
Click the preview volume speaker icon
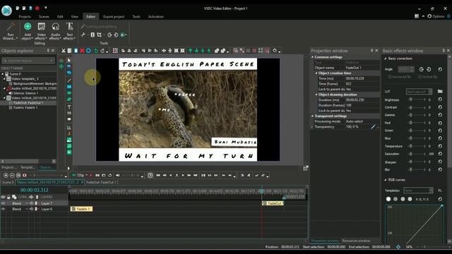[118, 175]
